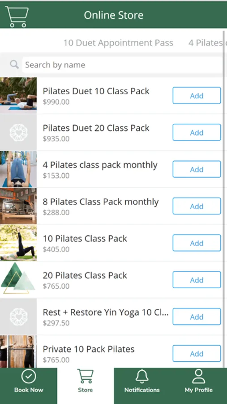This screenshot has height=404, width=227.
Task: Add Pilates Duet 20 Class Pack
Action: click(x=197, y=132)
